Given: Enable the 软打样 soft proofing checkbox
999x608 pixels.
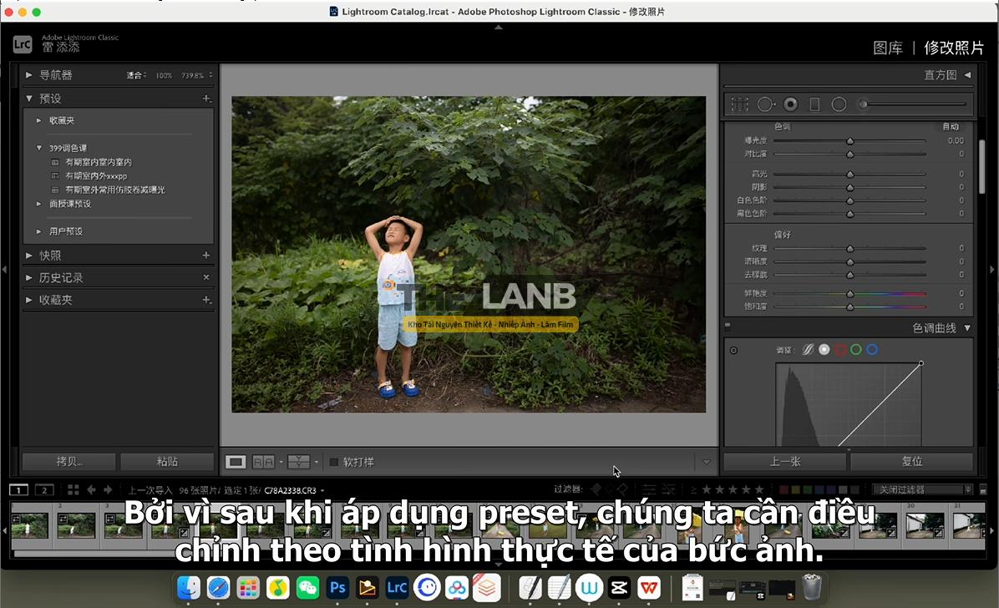Looking at the screenshot, I should [334, 462].
